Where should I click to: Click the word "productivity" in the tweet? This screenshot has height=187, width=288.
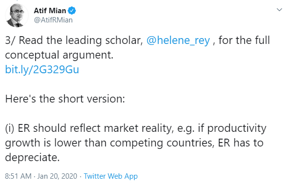237,128
